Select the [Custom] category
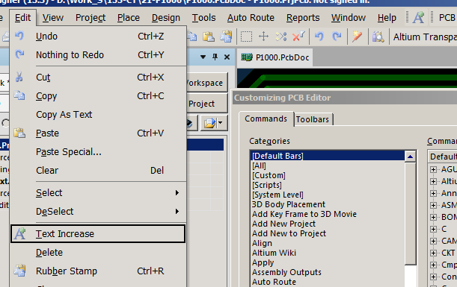This screenshot has width=457, height=287. pos(269,175)
